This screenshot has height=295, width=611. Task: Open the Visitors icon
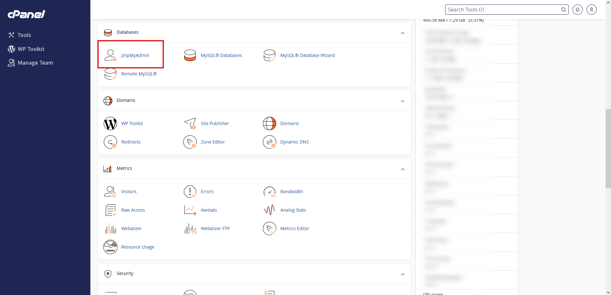coord(110,192)
